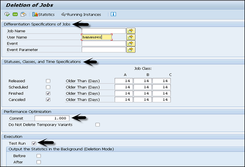Open Running Instances from the toolbar

pos(81,15)
